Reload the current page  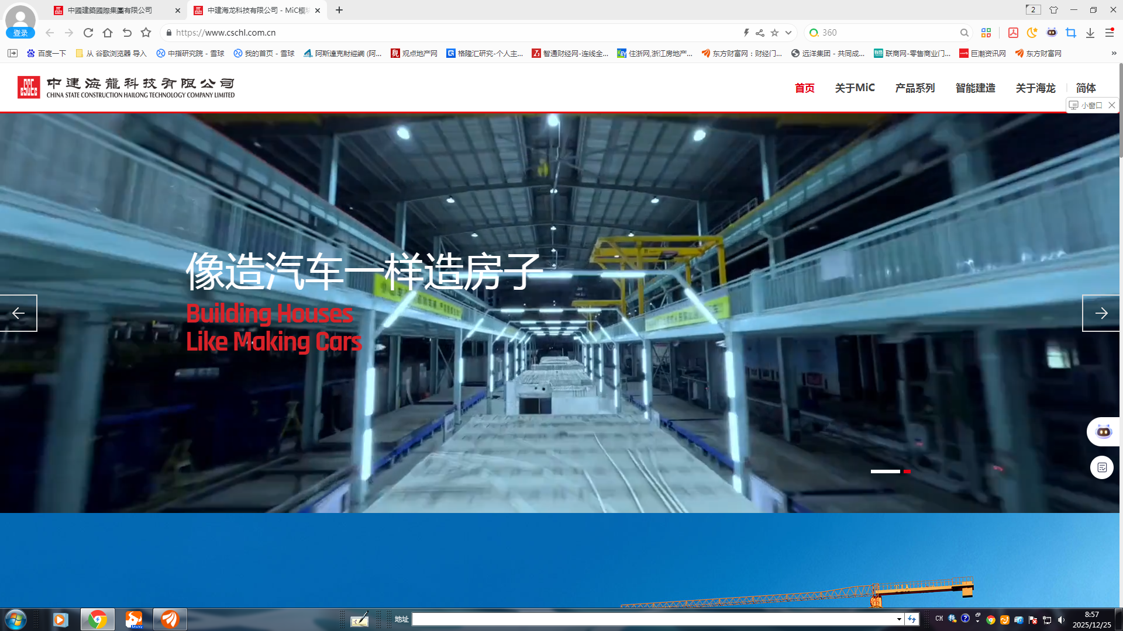[x=88, y=33]
